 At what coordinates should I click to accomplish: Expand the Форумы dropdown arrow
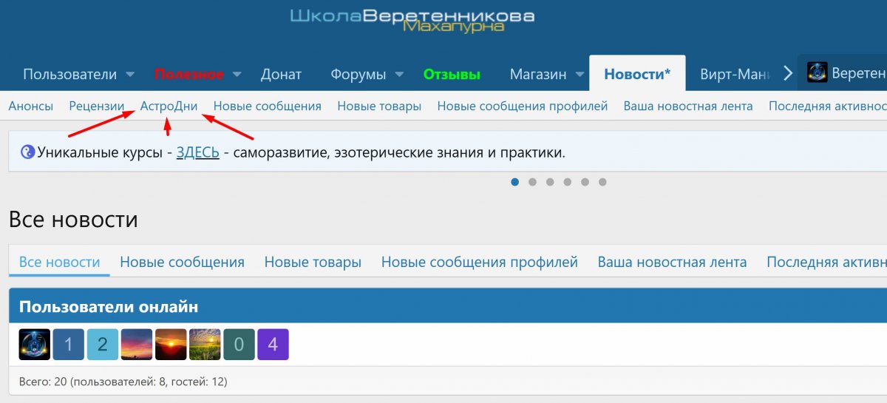pyautogui.click(x=399, y=75)
